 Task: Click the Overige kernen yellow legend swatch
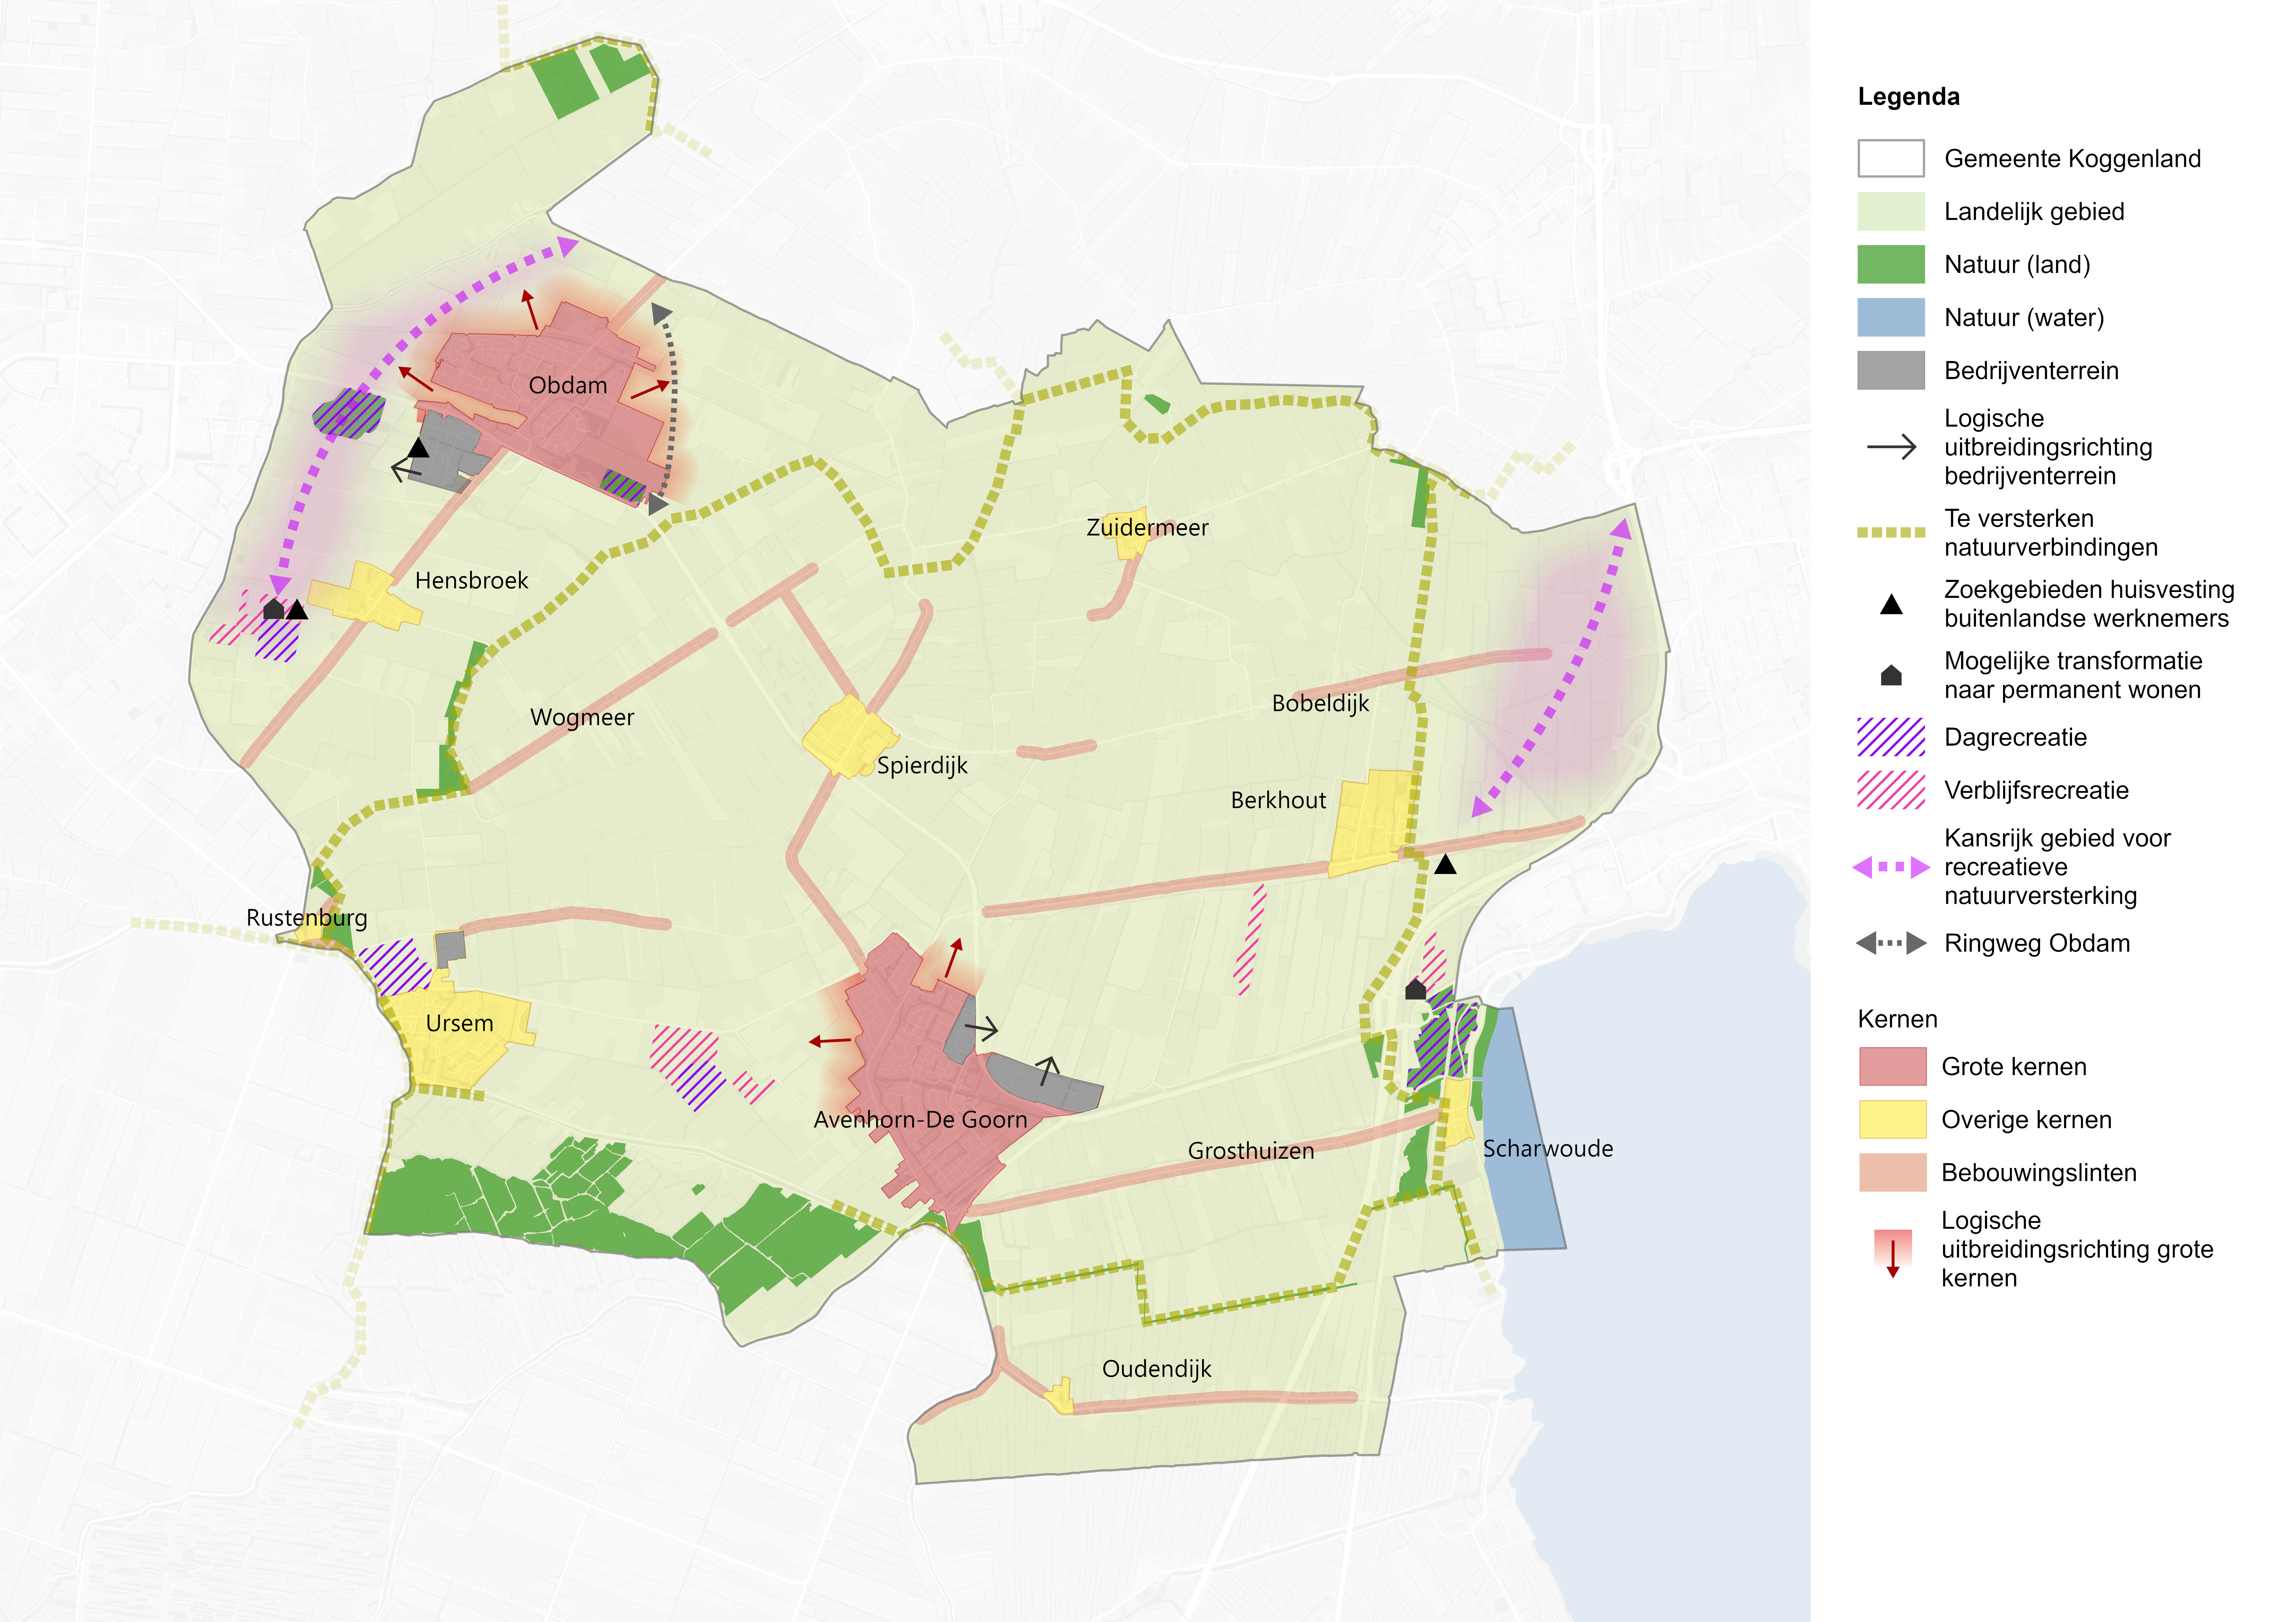coord(1892,1119)
